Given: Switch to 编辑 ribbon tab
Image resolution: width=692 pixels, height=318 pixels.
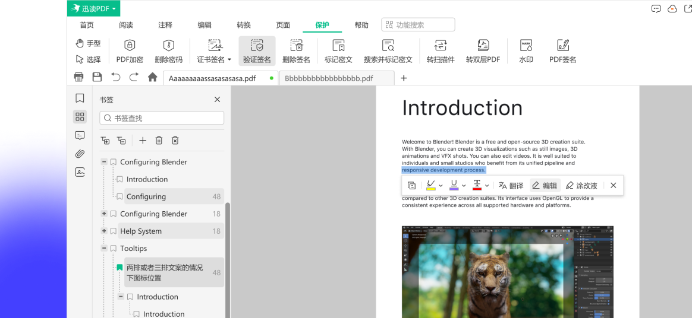Looking at the screenshot, I should point(205,25).
